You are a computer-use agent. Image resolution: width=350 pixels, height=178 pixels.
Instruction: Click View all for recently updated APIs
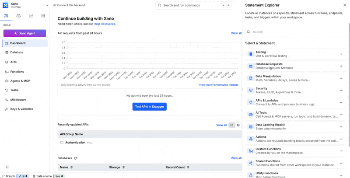pyautogui.click(x=221, y=125)
